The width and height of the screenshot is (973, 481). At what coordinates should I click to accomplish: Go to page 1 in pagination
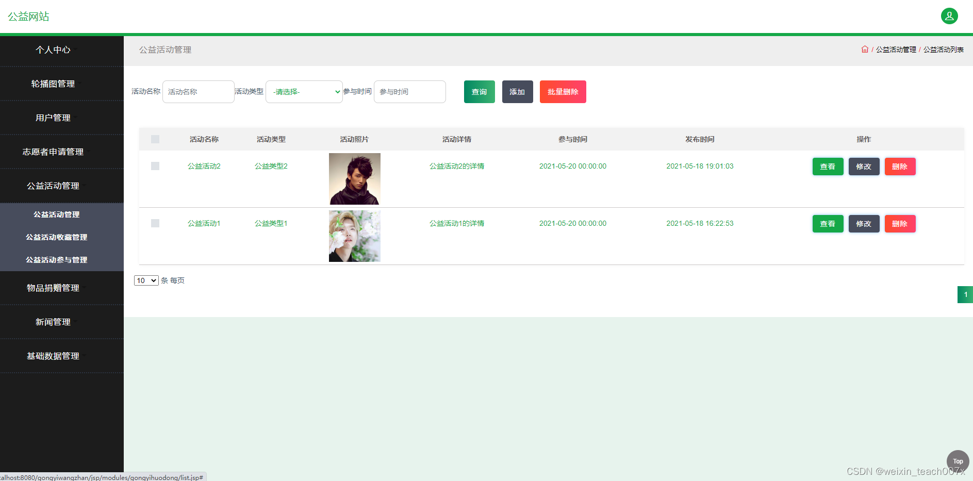tap(965, 294)
